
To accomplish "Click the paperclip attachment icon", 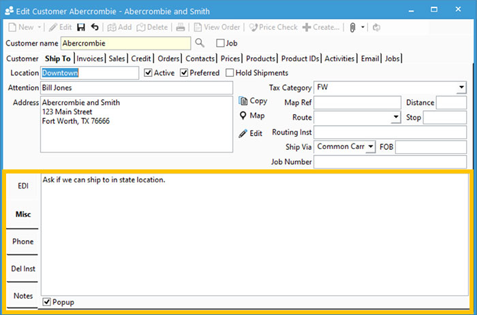I will (x=352, y=28).
